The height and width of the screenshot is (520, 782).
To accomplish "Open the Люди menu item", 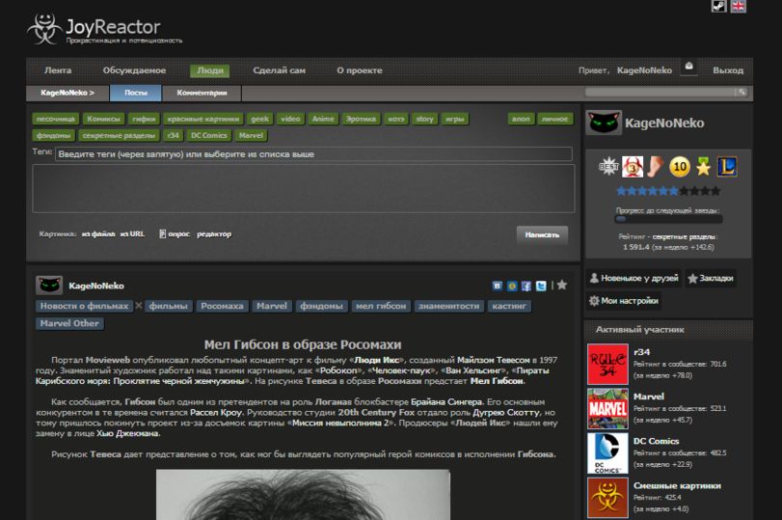I will [210, 70].
